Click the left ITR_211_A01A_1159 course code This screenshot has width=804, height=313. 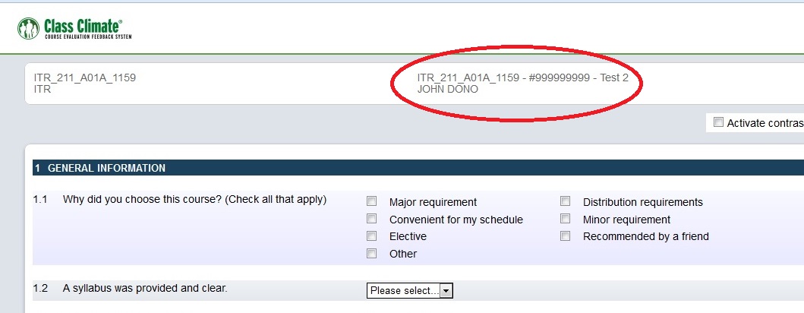coord(85,77)
